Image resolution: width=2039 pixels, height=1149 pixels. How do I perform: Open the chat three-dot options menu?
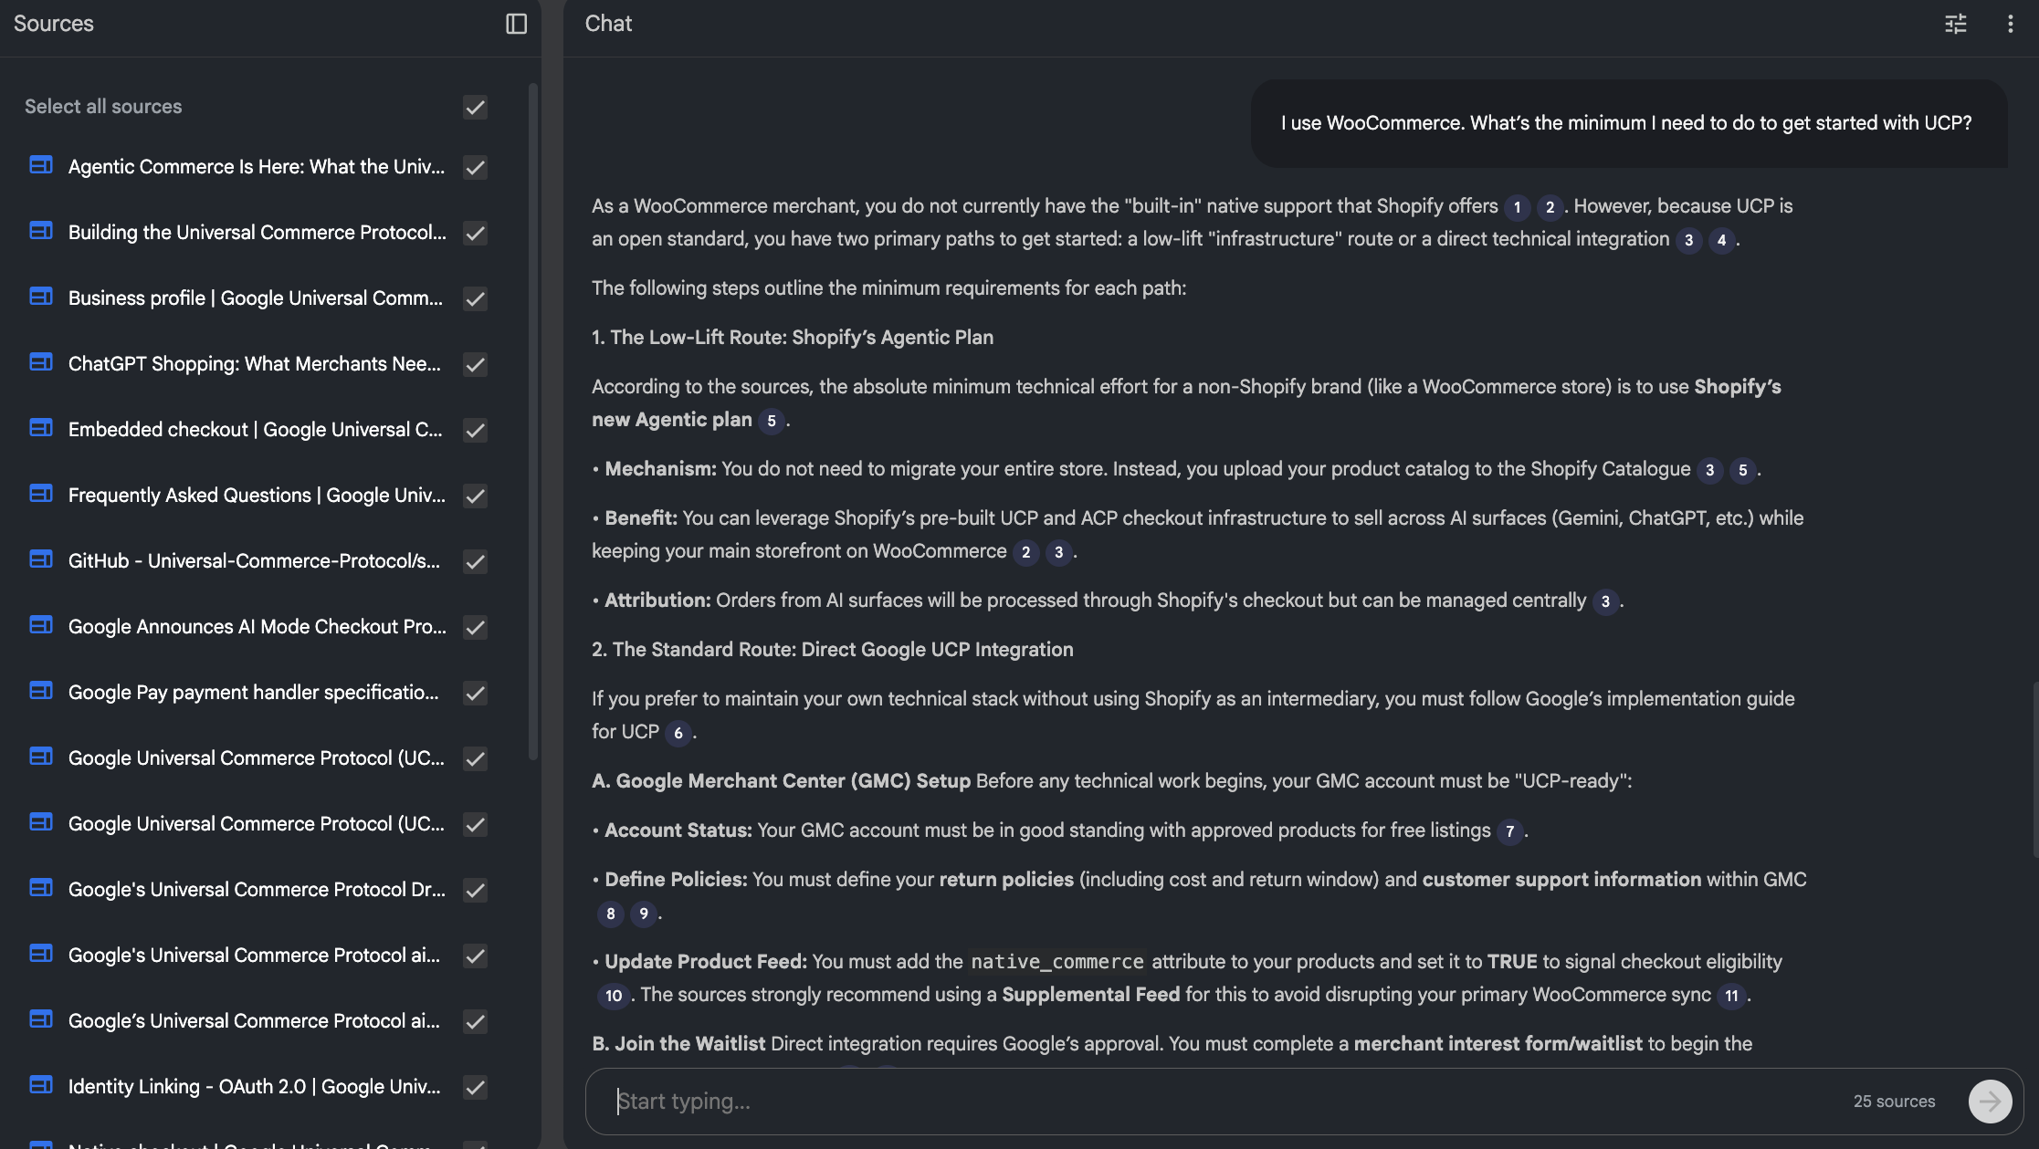(2010, 24)
